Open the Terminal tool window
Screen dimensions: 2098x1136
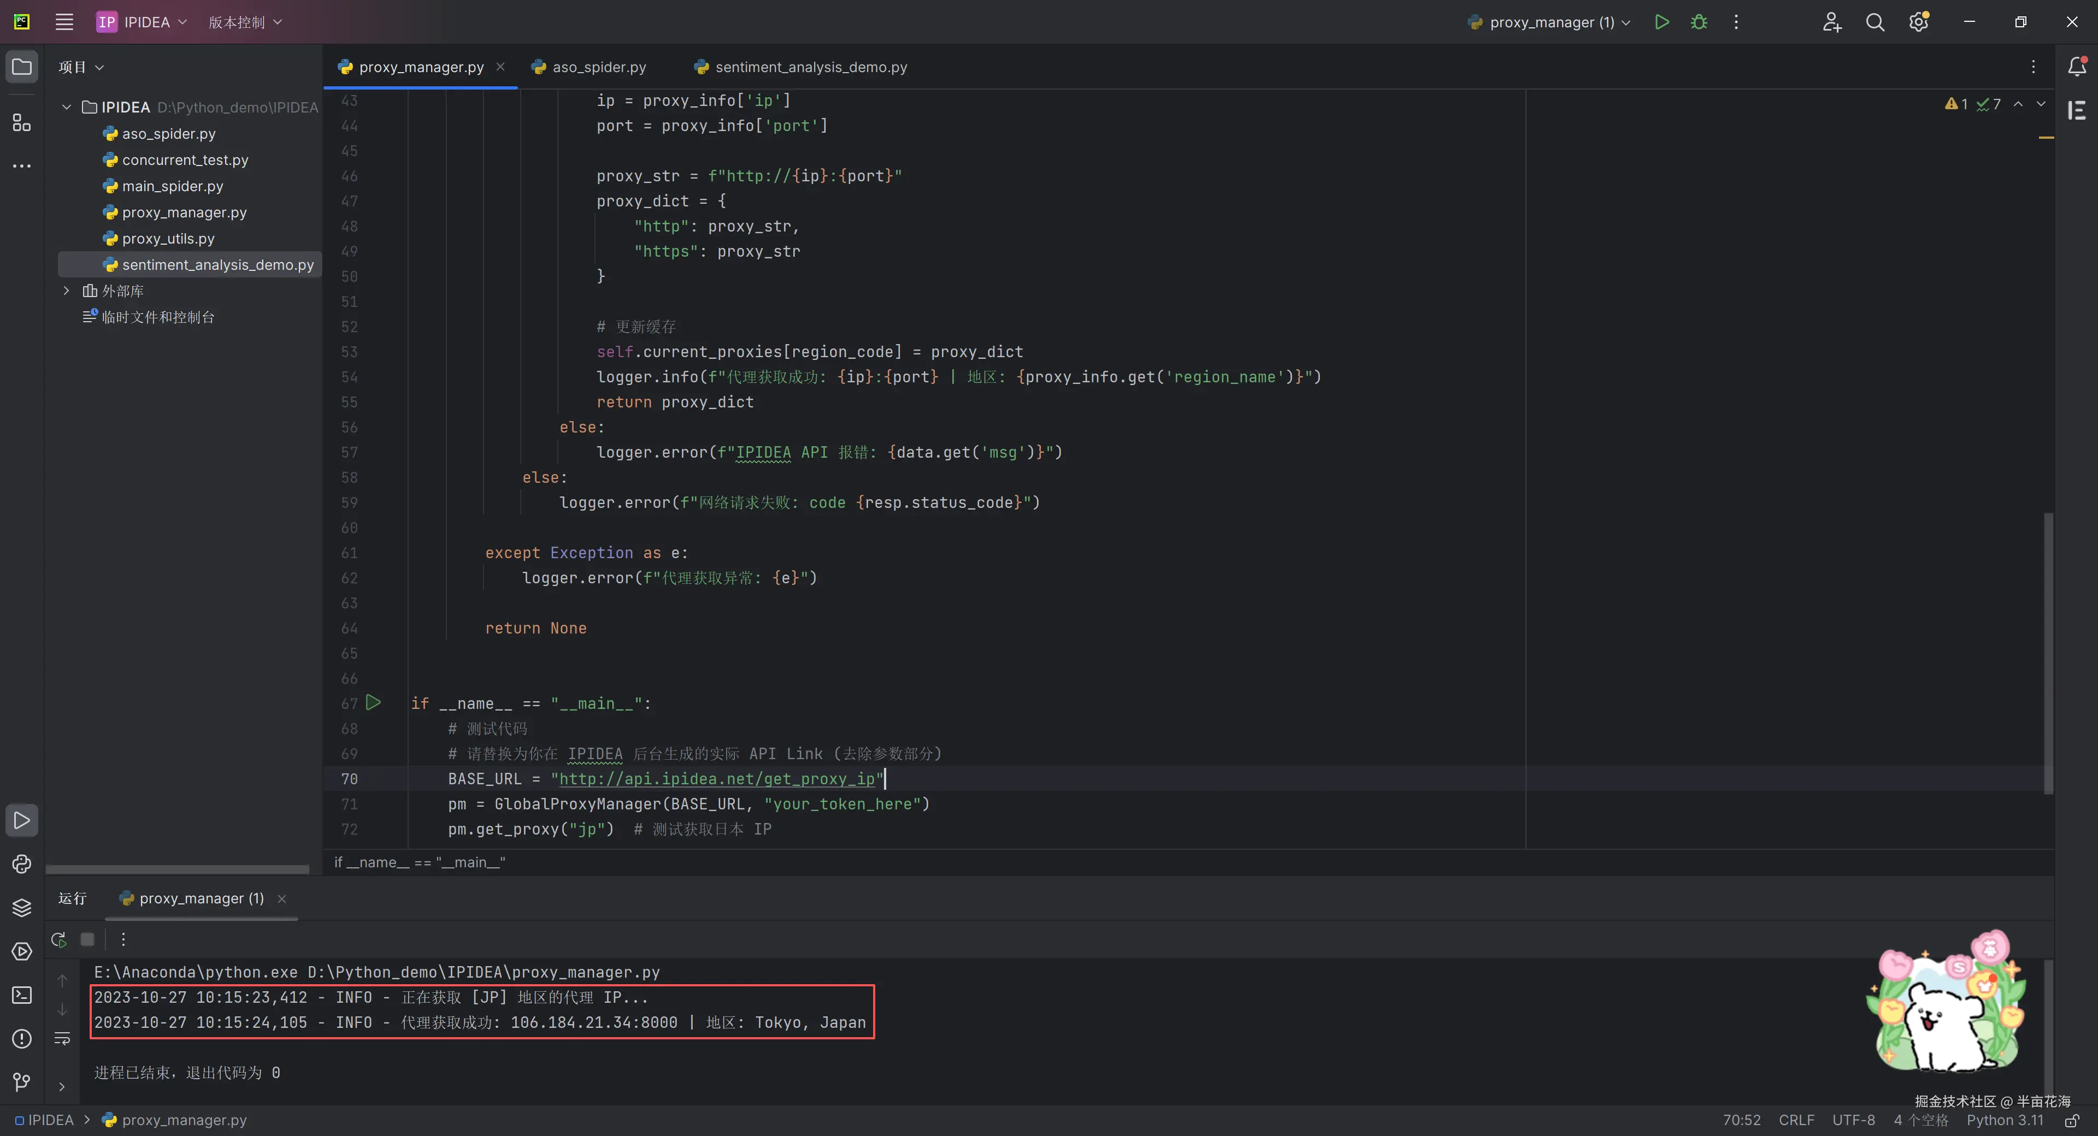(x=22, y=995)
